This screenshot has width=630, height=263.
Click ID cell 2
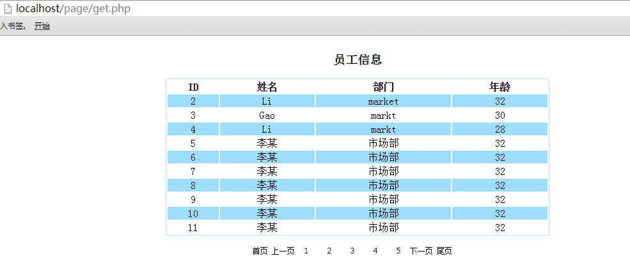click(x=193, y=101)
